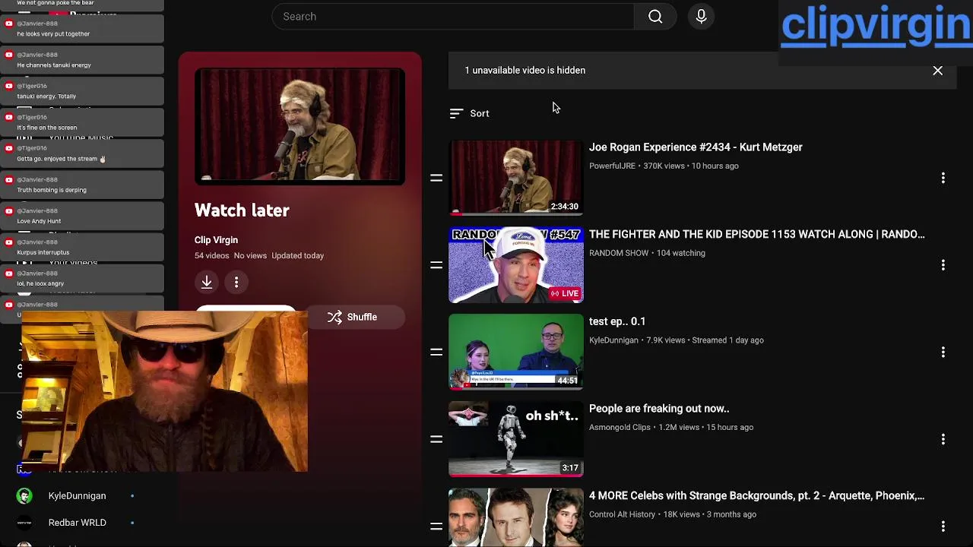
Task: Click chat message 'Kurpus interruptus'
Action: 43,252
